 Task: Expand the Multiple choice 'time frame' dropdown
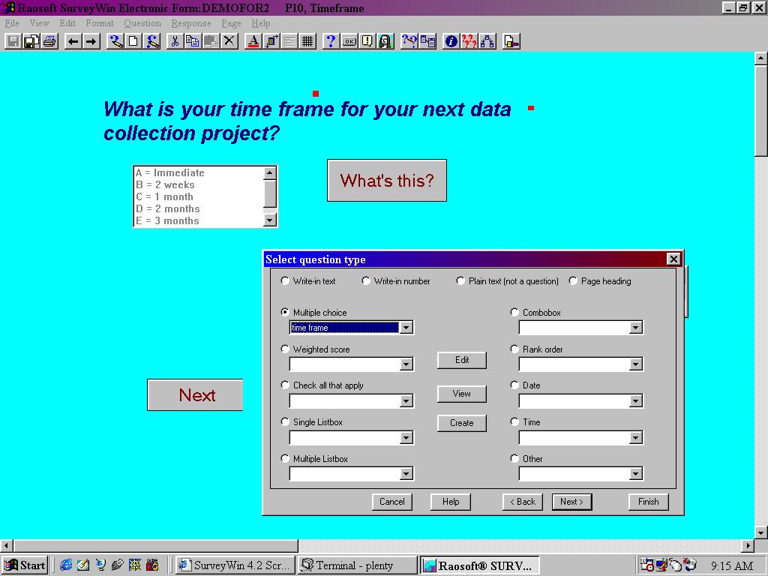click(406, 328)
